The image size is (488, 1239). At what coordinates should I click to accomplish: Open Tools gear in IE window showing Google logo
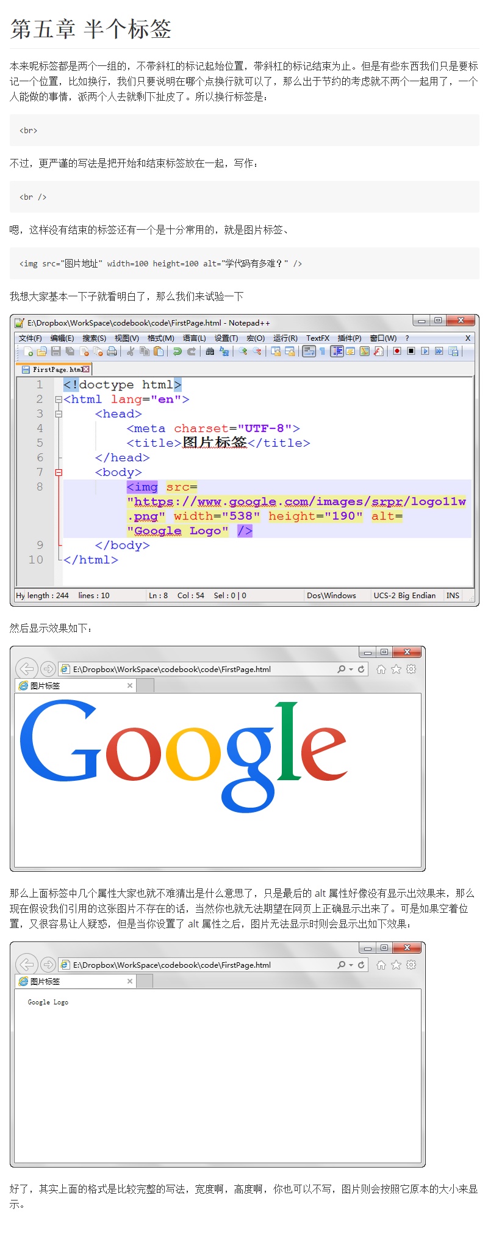[411, 670]
